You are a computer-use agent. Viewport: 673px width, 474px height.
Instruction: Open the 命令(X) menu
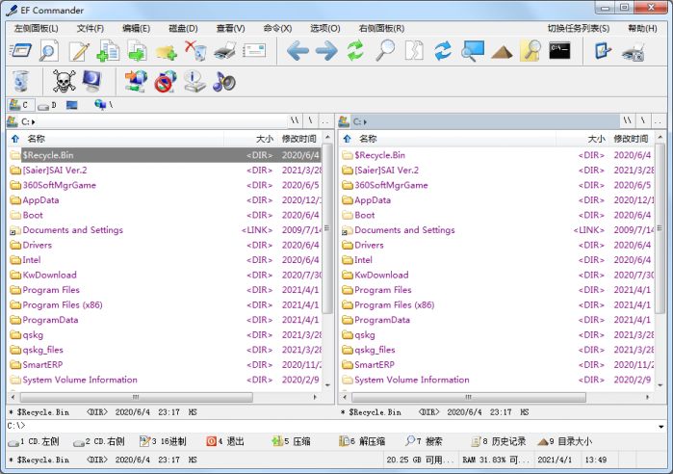pyautogui.click(x=277, y=28)
